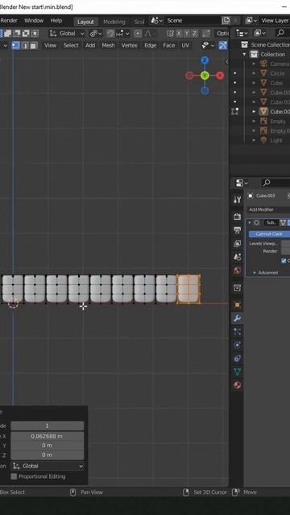
Task: Open the Help menu
Action: click(x=56, y=20)
